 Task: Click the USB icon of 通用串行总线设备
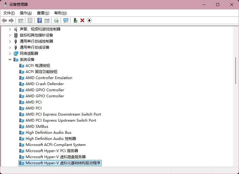[x=16, y=47]
